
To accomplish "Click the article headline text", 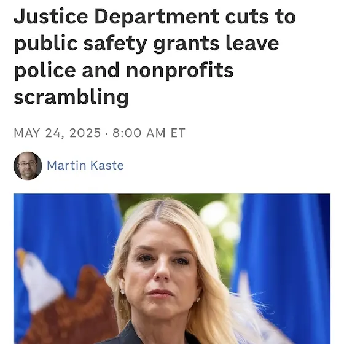I will click(x=155, y=57).
